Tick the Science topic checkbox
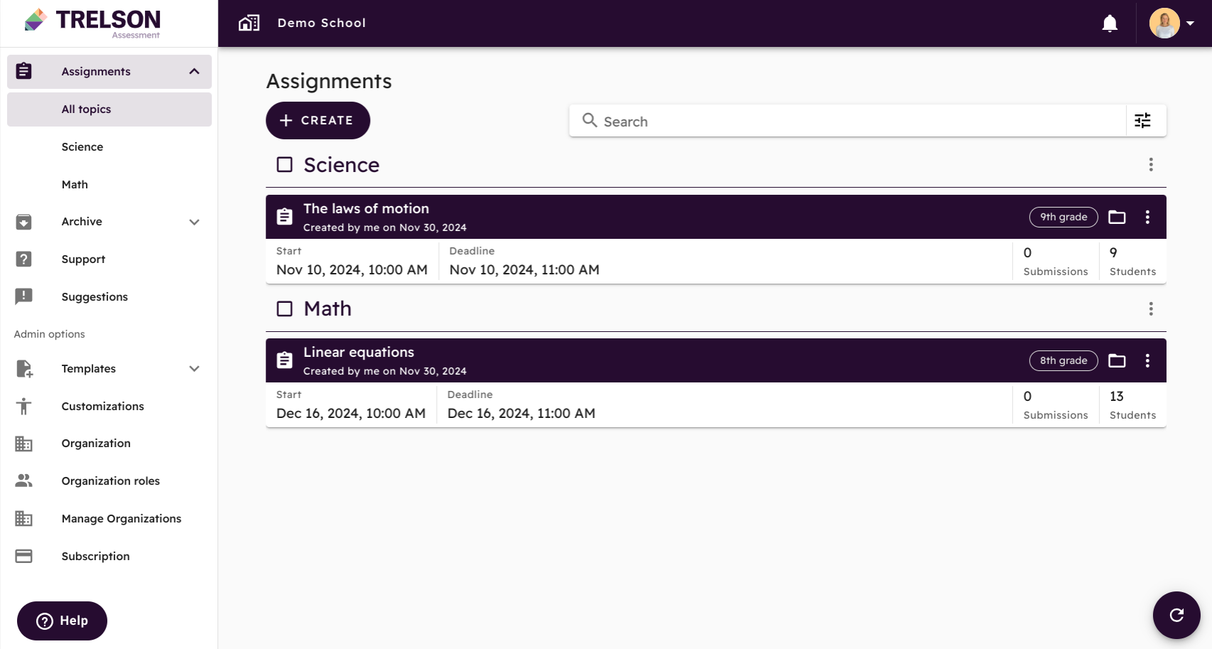The image size is (1212, 649). click(x=285, y=165)
